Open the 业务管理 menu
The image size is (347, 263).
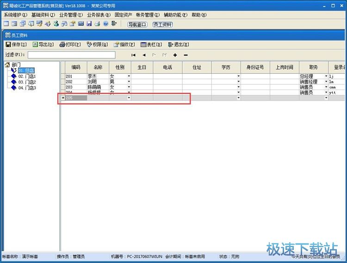click(71, 15)
